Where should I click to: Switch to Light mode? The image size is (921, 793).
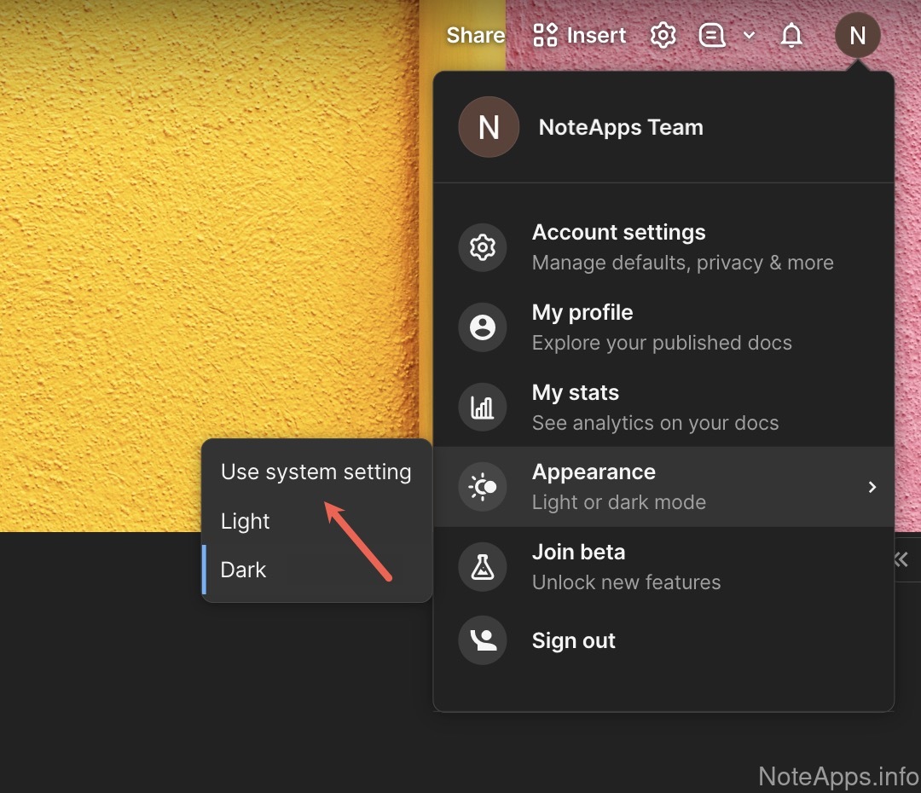(246, 521)
